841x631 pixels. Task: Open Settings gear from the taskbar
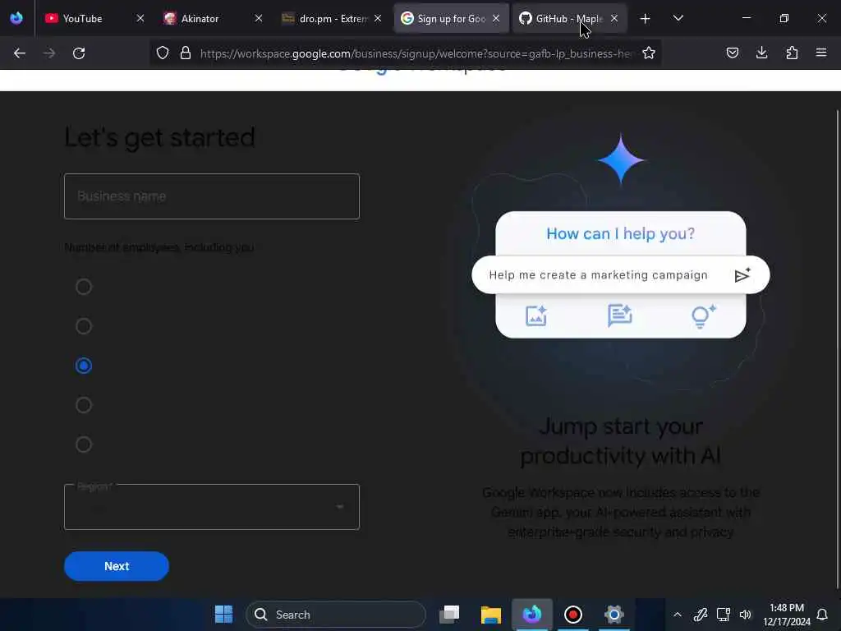click(614, 615)
